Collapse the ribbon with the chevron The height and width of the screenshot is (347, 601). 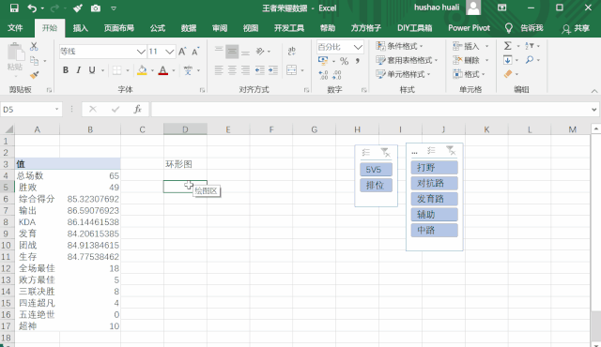pos(594,91)
